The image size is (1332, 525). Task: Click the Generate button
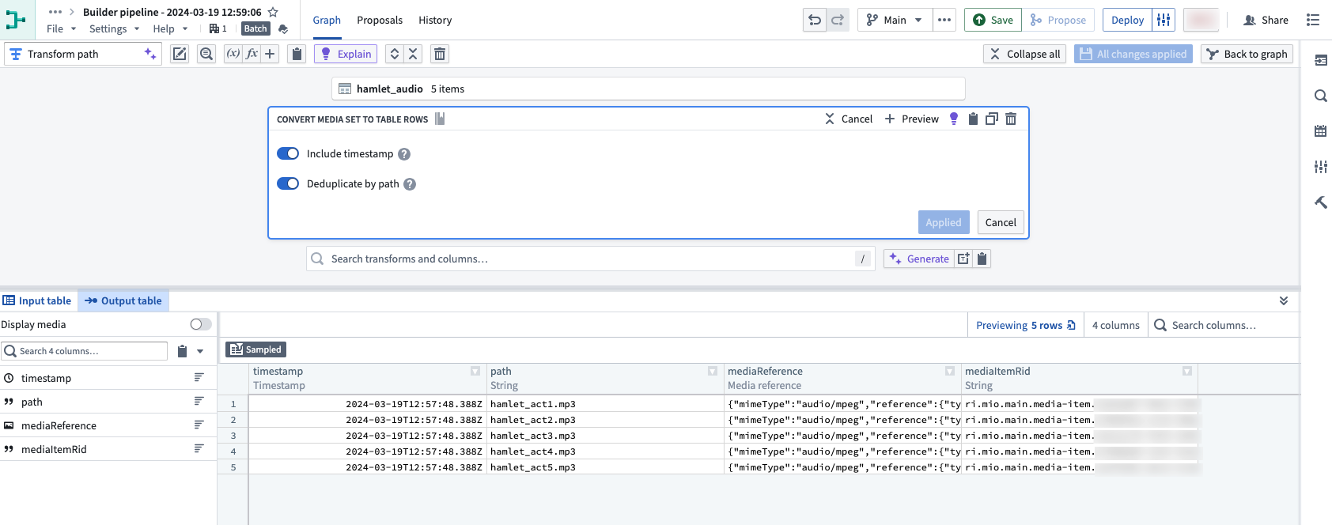click(x=919, y=259)
